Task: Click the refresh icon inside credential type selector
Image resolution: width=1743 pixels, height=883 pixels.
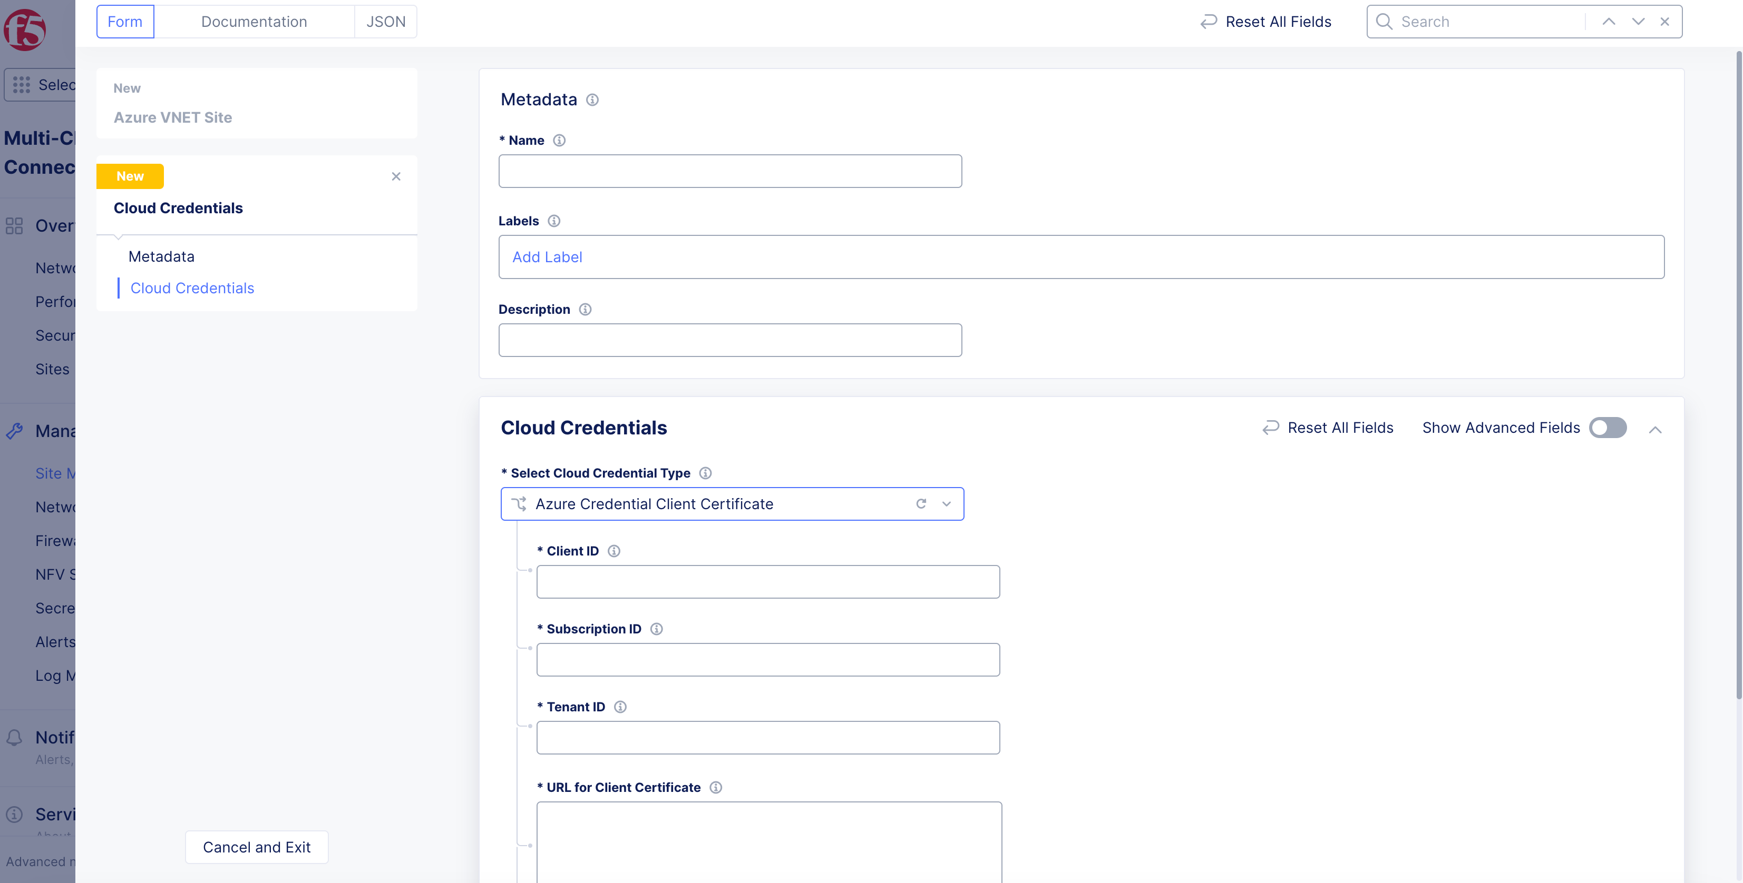Action: pos(921,504)
